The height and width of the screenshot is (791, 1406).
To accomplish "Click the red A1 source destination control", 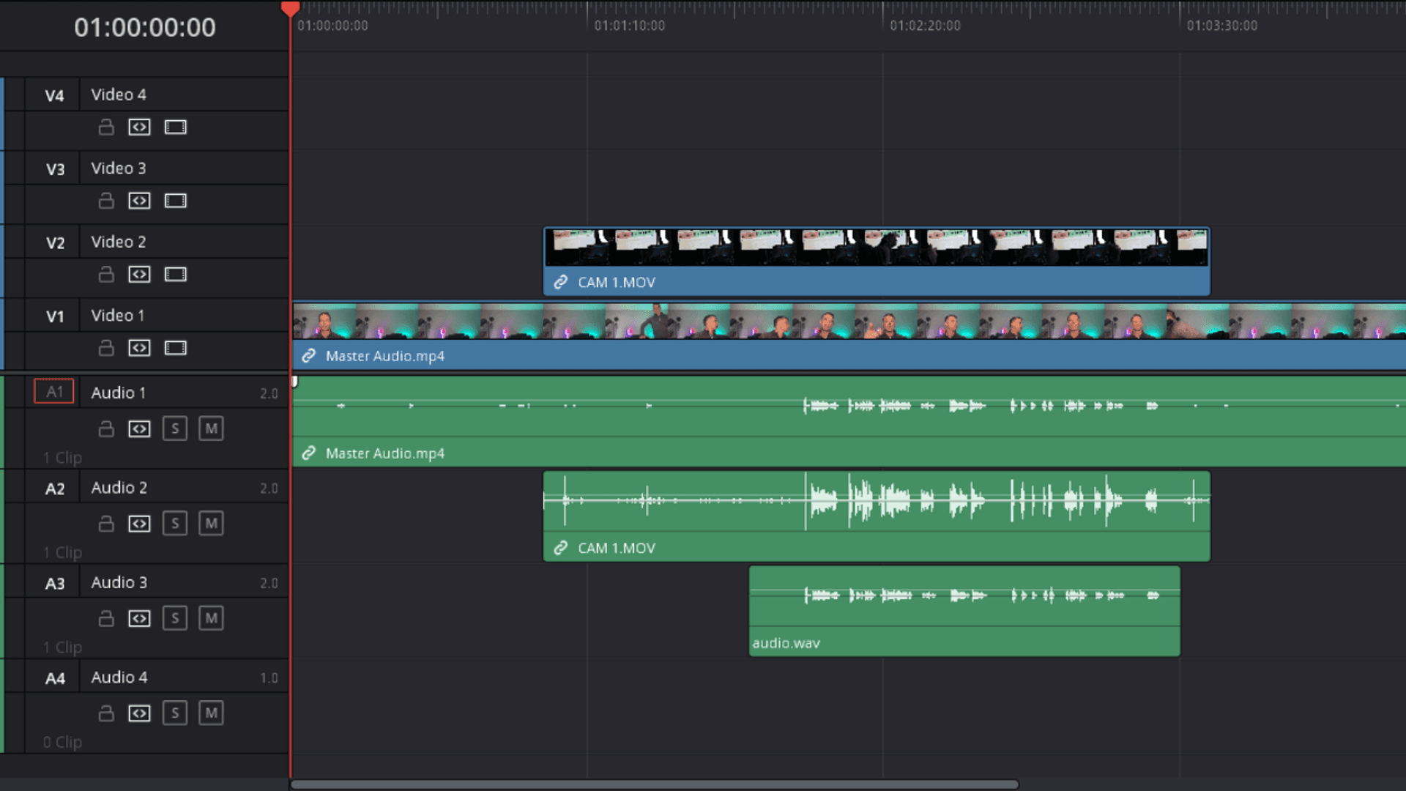I will pos(54,392).
